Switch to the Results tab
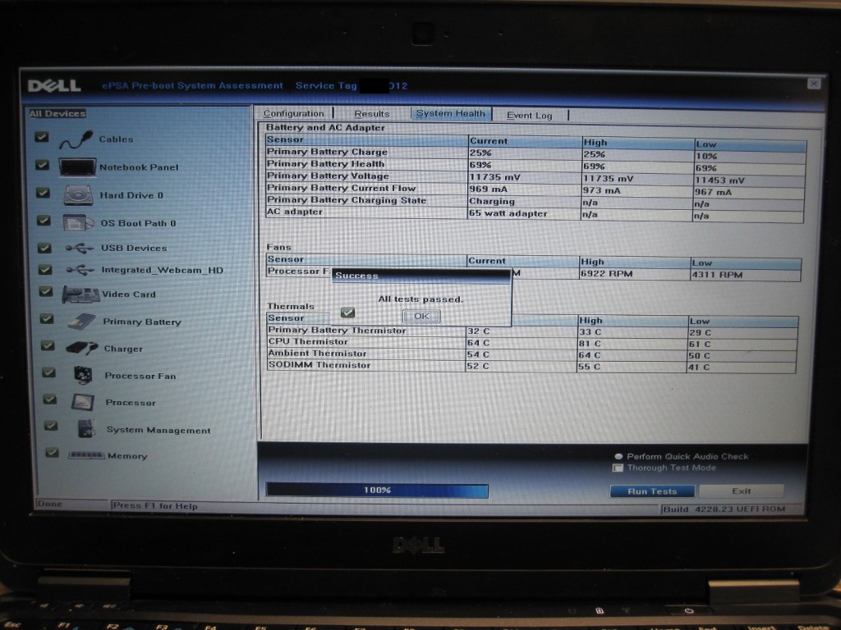The height and width of the screenshot is (630, 841). (x=372, y=113)
